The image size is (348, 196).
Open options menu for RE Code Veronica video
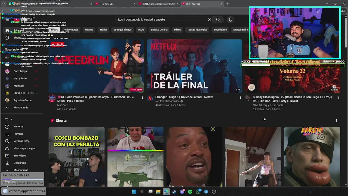pos(142,97)
